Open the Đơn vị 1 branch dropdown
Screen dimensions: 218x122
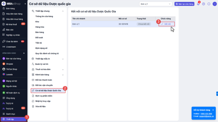click(156, 4)
